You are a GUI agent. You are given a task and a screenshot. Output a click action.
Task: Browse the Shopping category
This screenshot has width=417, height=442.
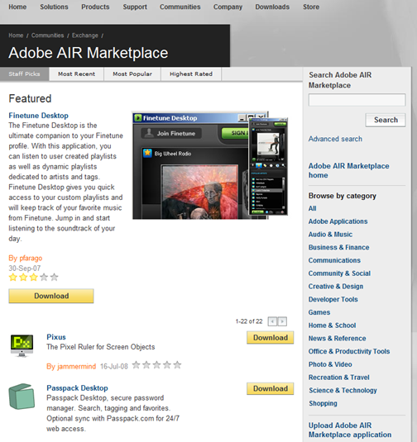[x=323, y=403]
